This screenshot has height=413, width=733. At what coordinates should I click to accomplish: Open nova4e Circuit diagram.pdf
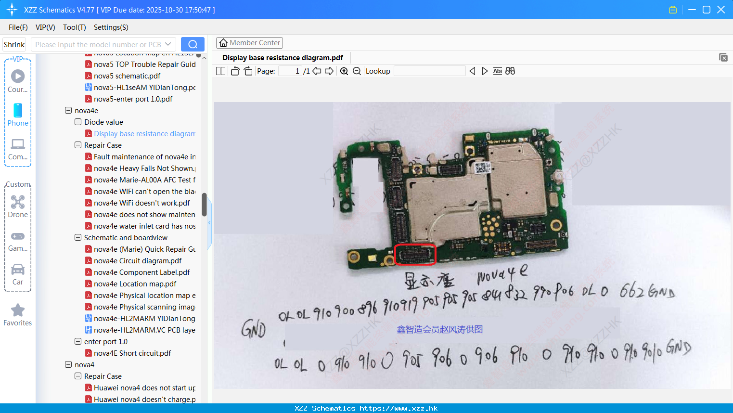138,261
